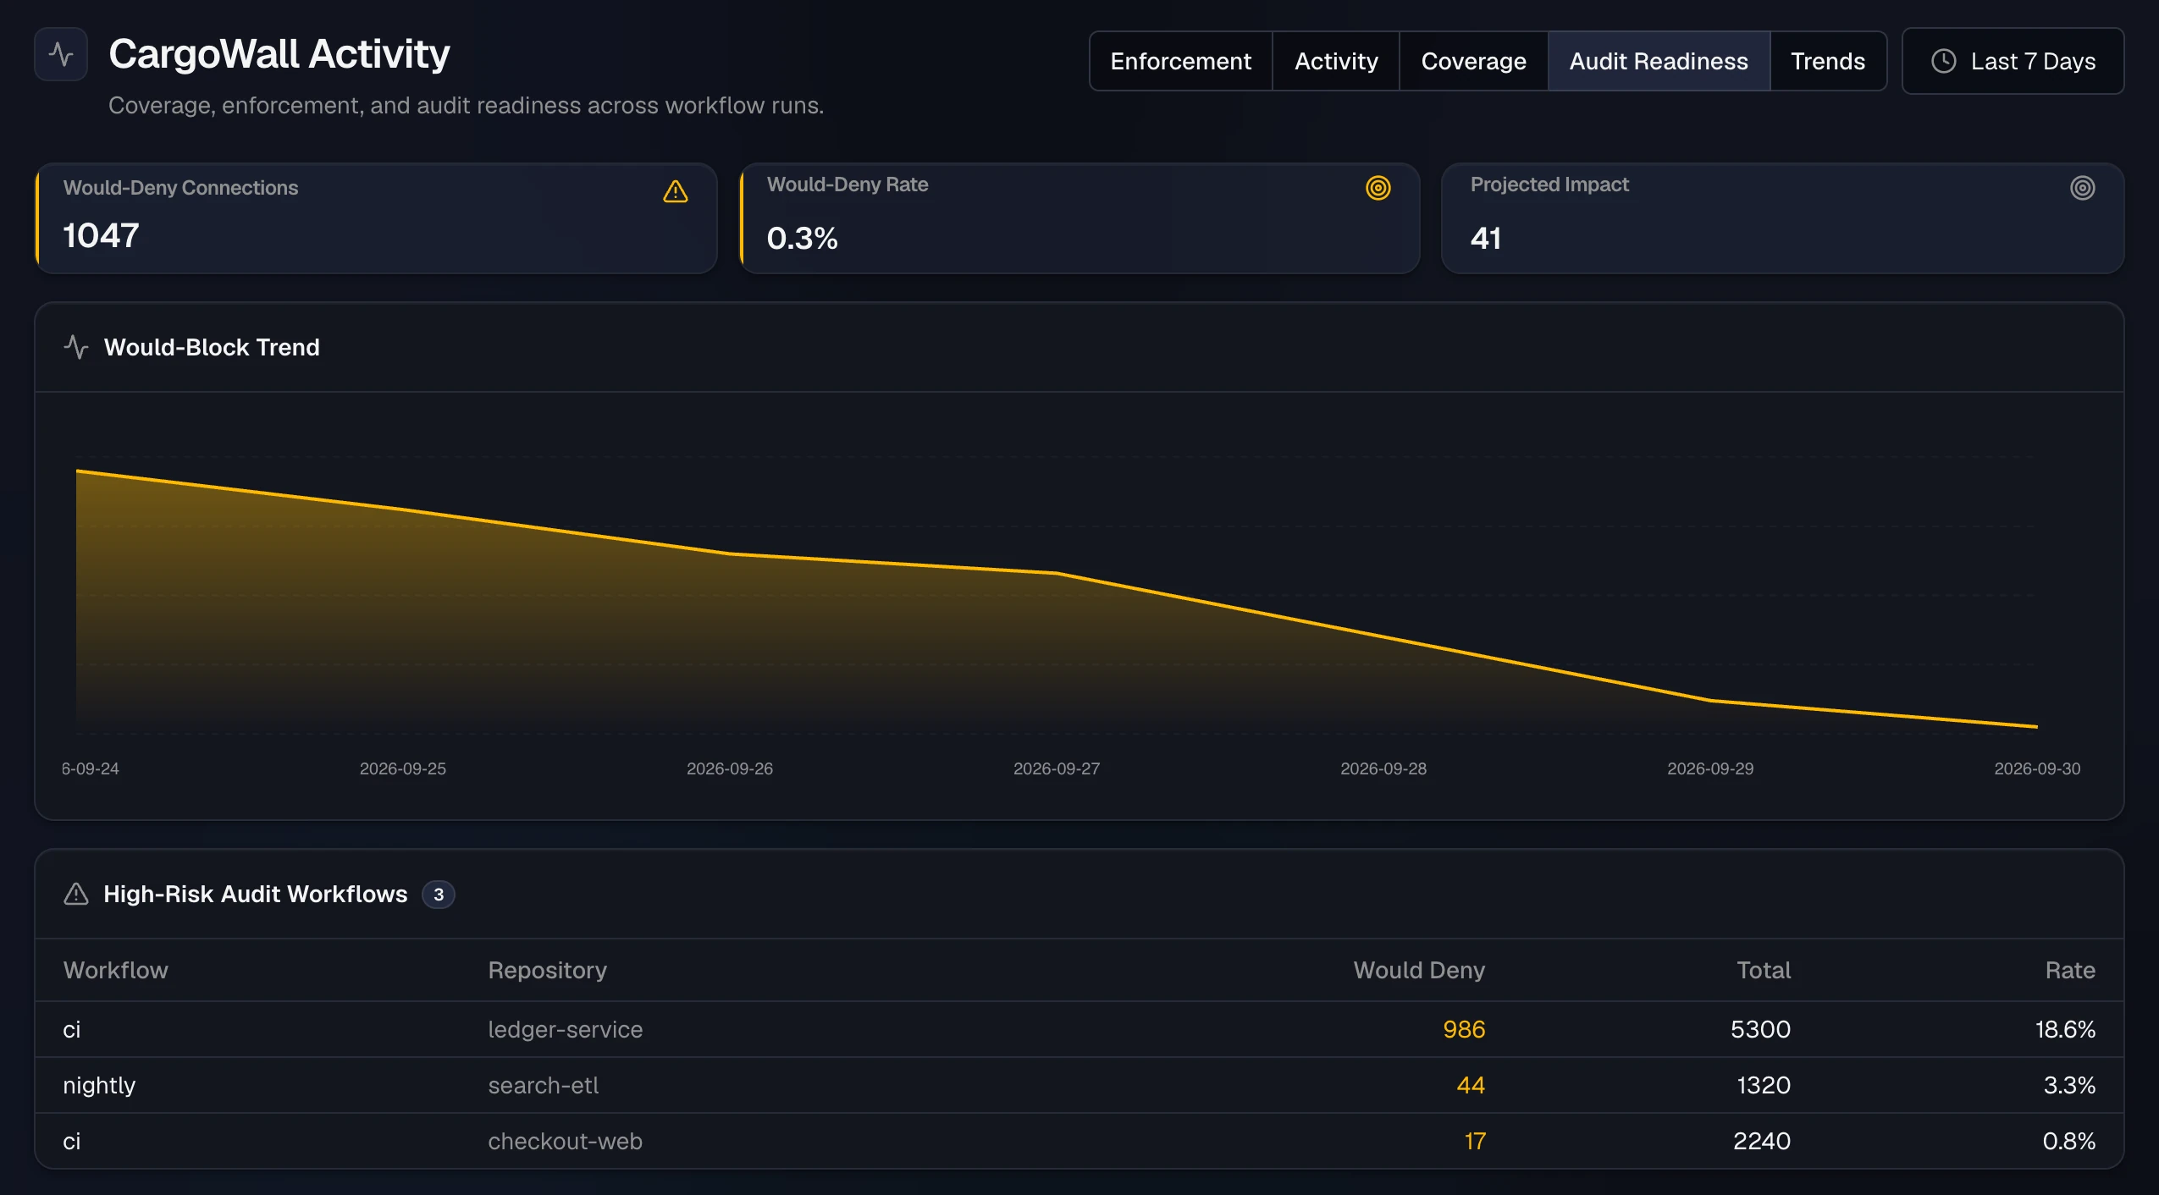Click the grey target icon on Projected Impact card

[2082, 188]
